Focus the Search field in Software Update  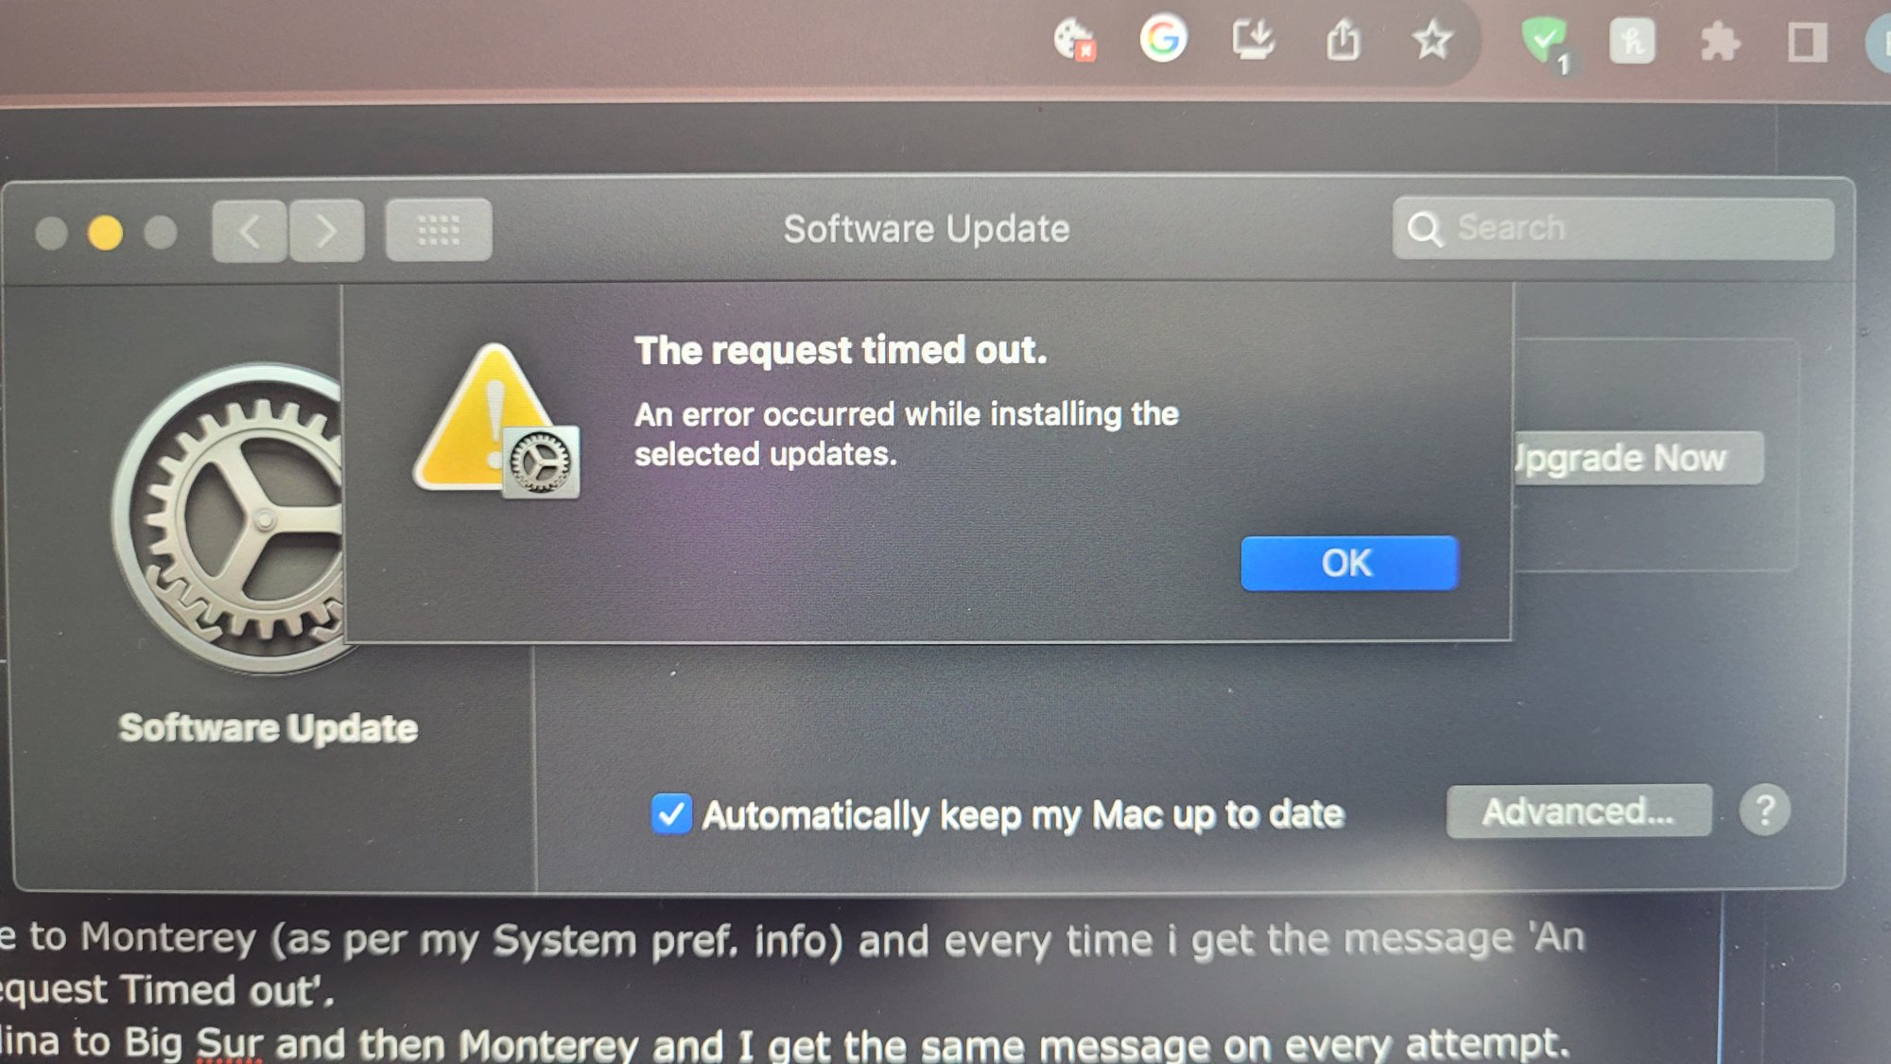[x=1613, y=228]
